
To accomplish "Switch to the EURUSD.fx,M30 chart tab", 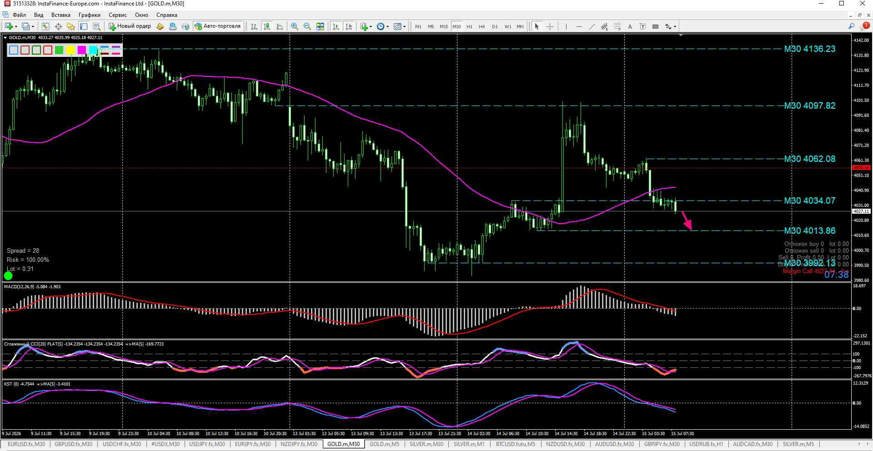I will point(26,444).
